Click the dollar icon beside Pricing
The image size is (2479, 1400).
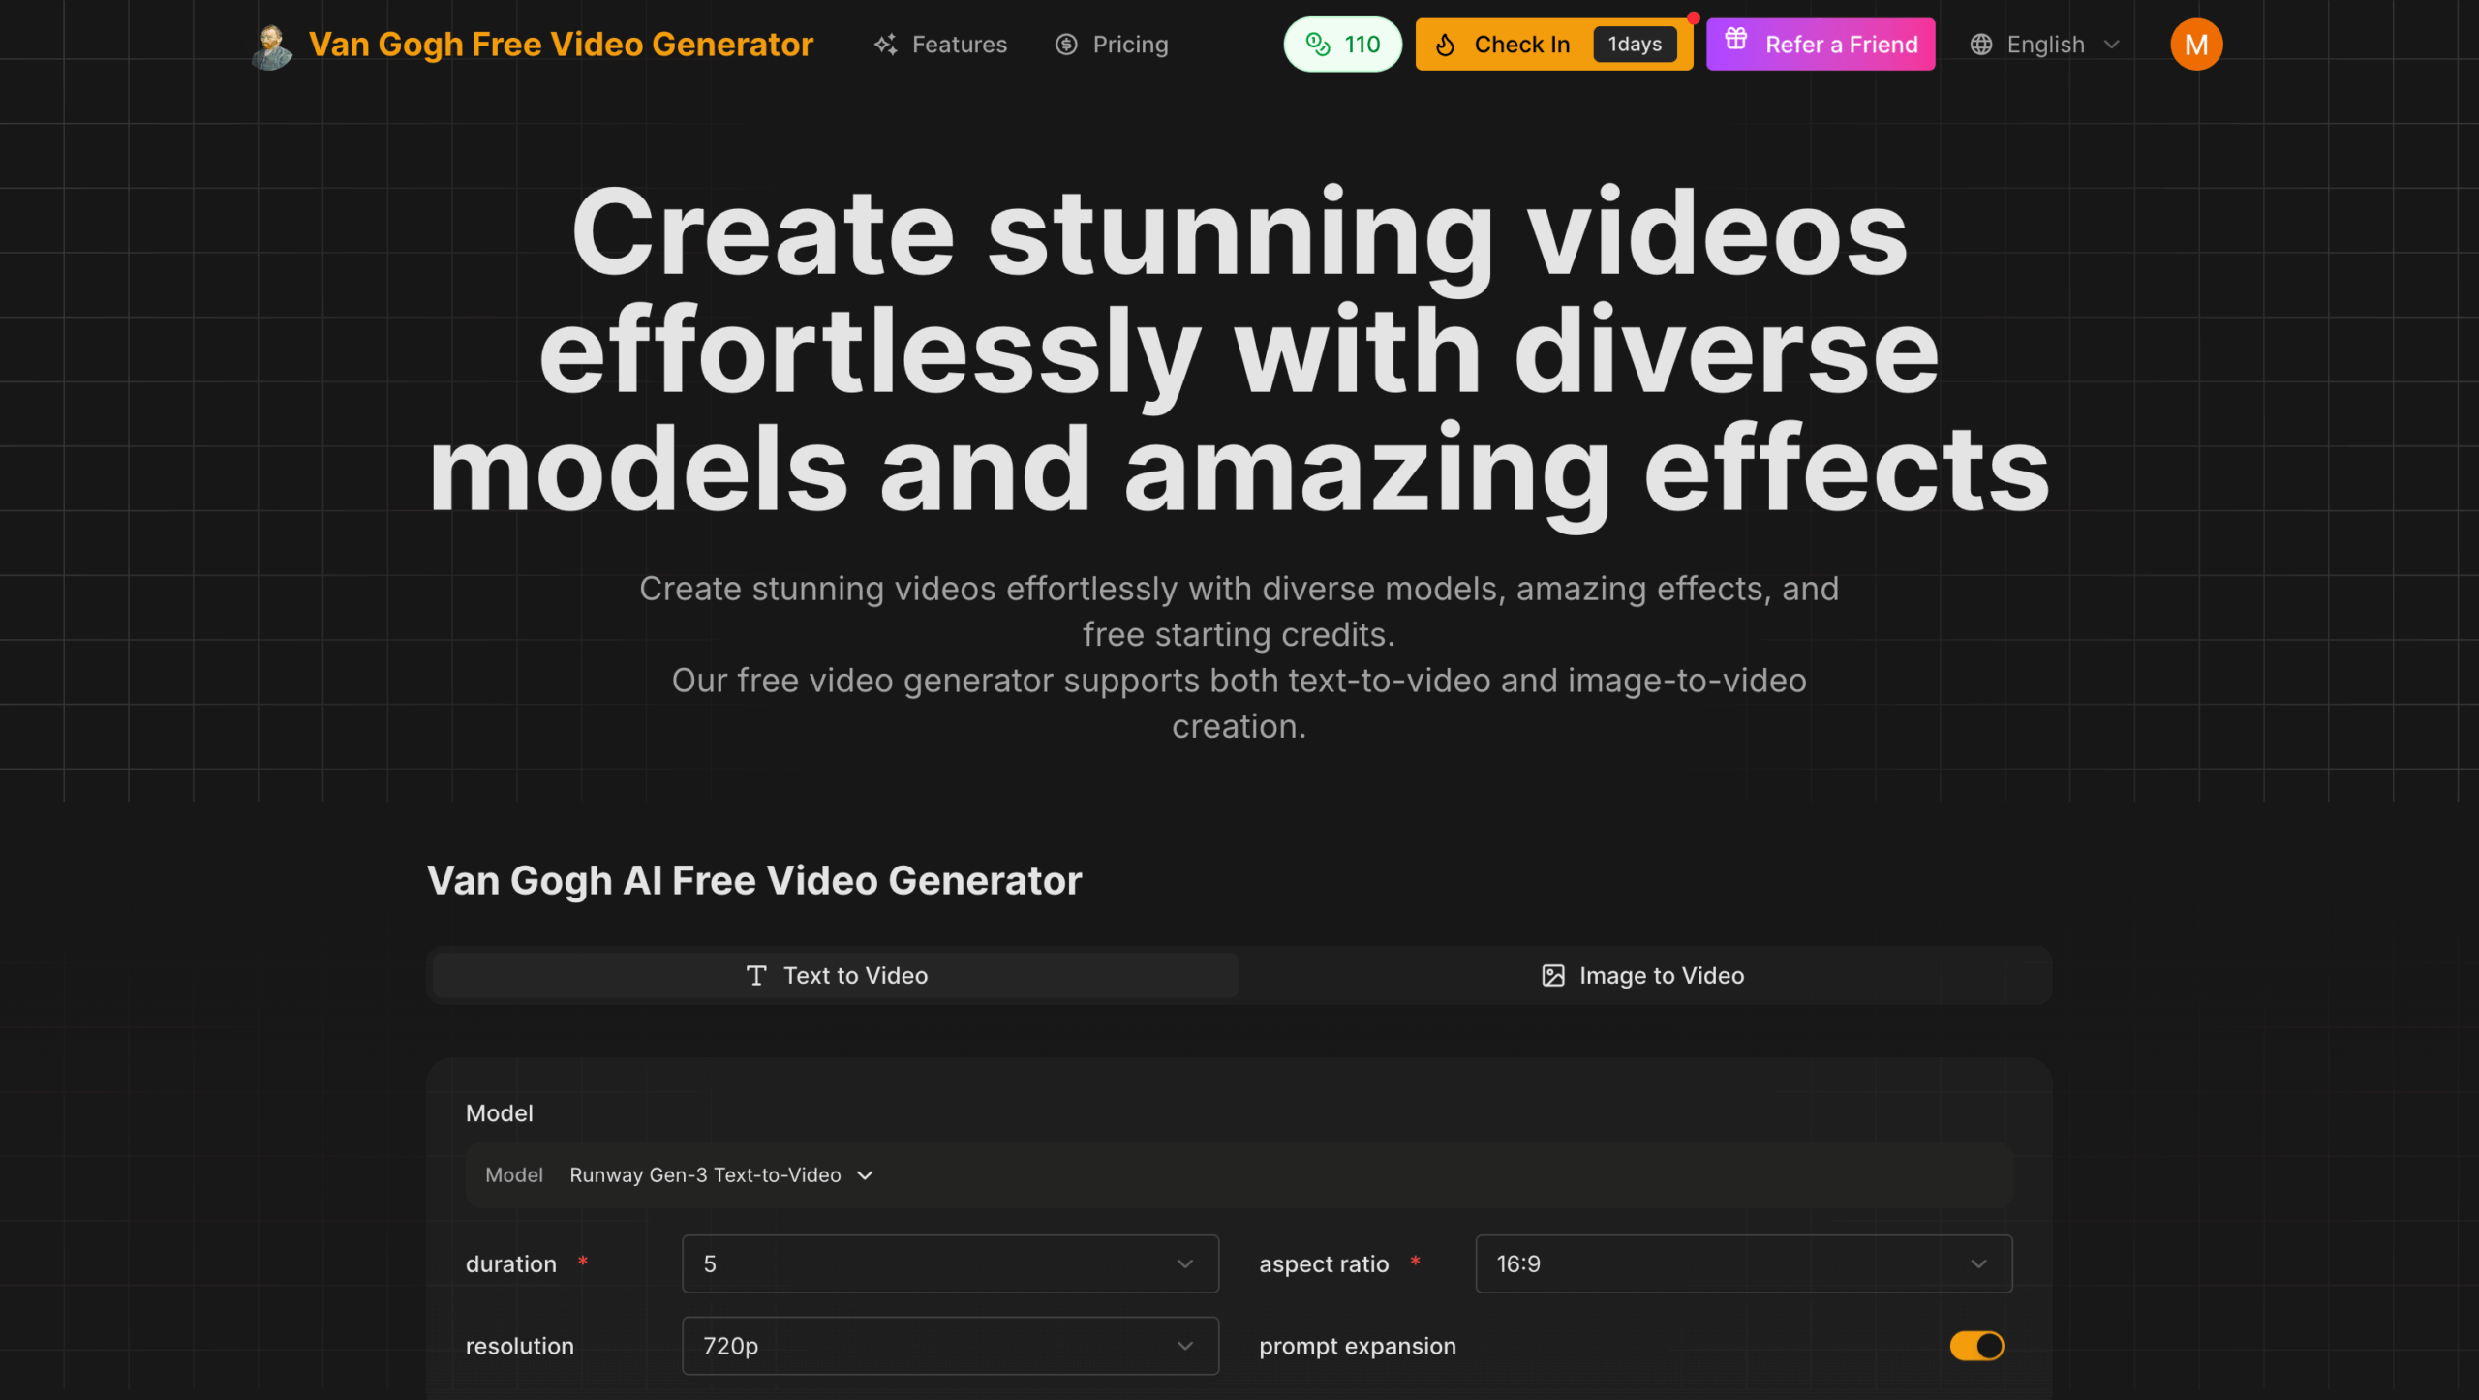[1064, 44]
